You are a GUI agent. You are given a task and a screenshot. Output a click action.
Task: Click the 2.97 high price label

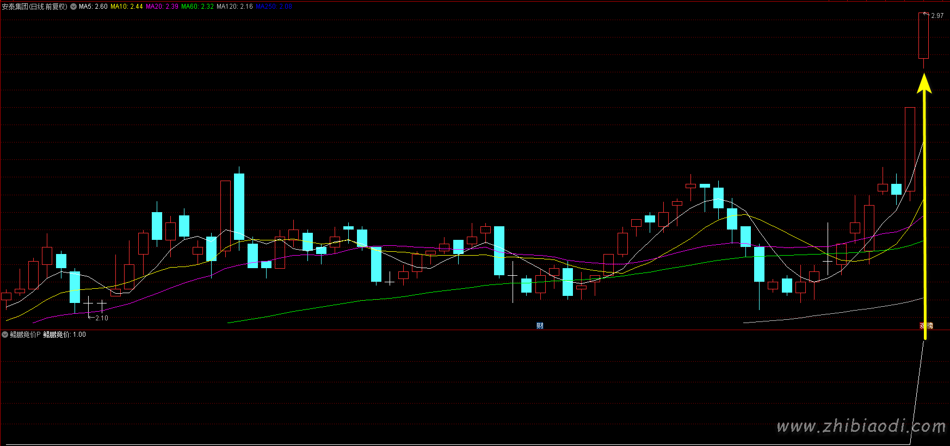pos(937,16)
